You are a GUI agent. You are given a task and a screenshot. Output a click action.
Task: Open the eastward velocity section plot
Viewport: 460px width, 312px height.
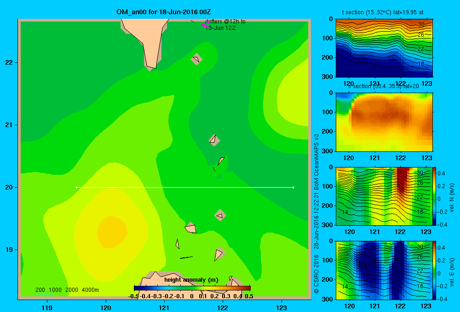tap(384, 270)
